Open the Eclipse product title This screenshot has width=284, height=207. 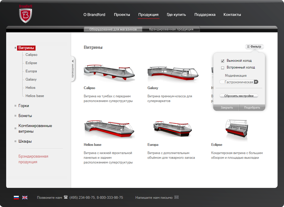[217, 145]
